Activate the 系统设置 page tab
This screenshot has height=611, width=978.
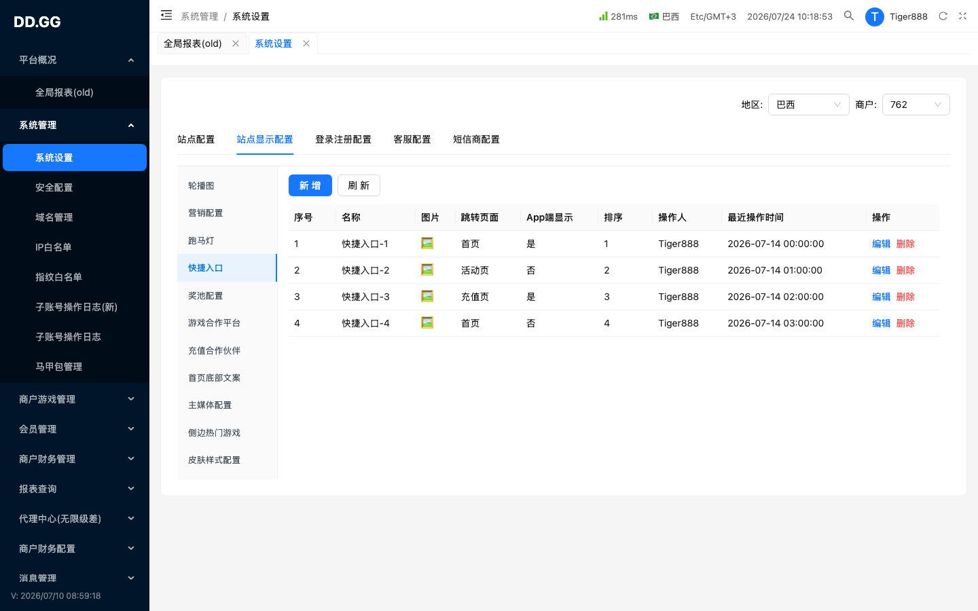tap(273, 43)
